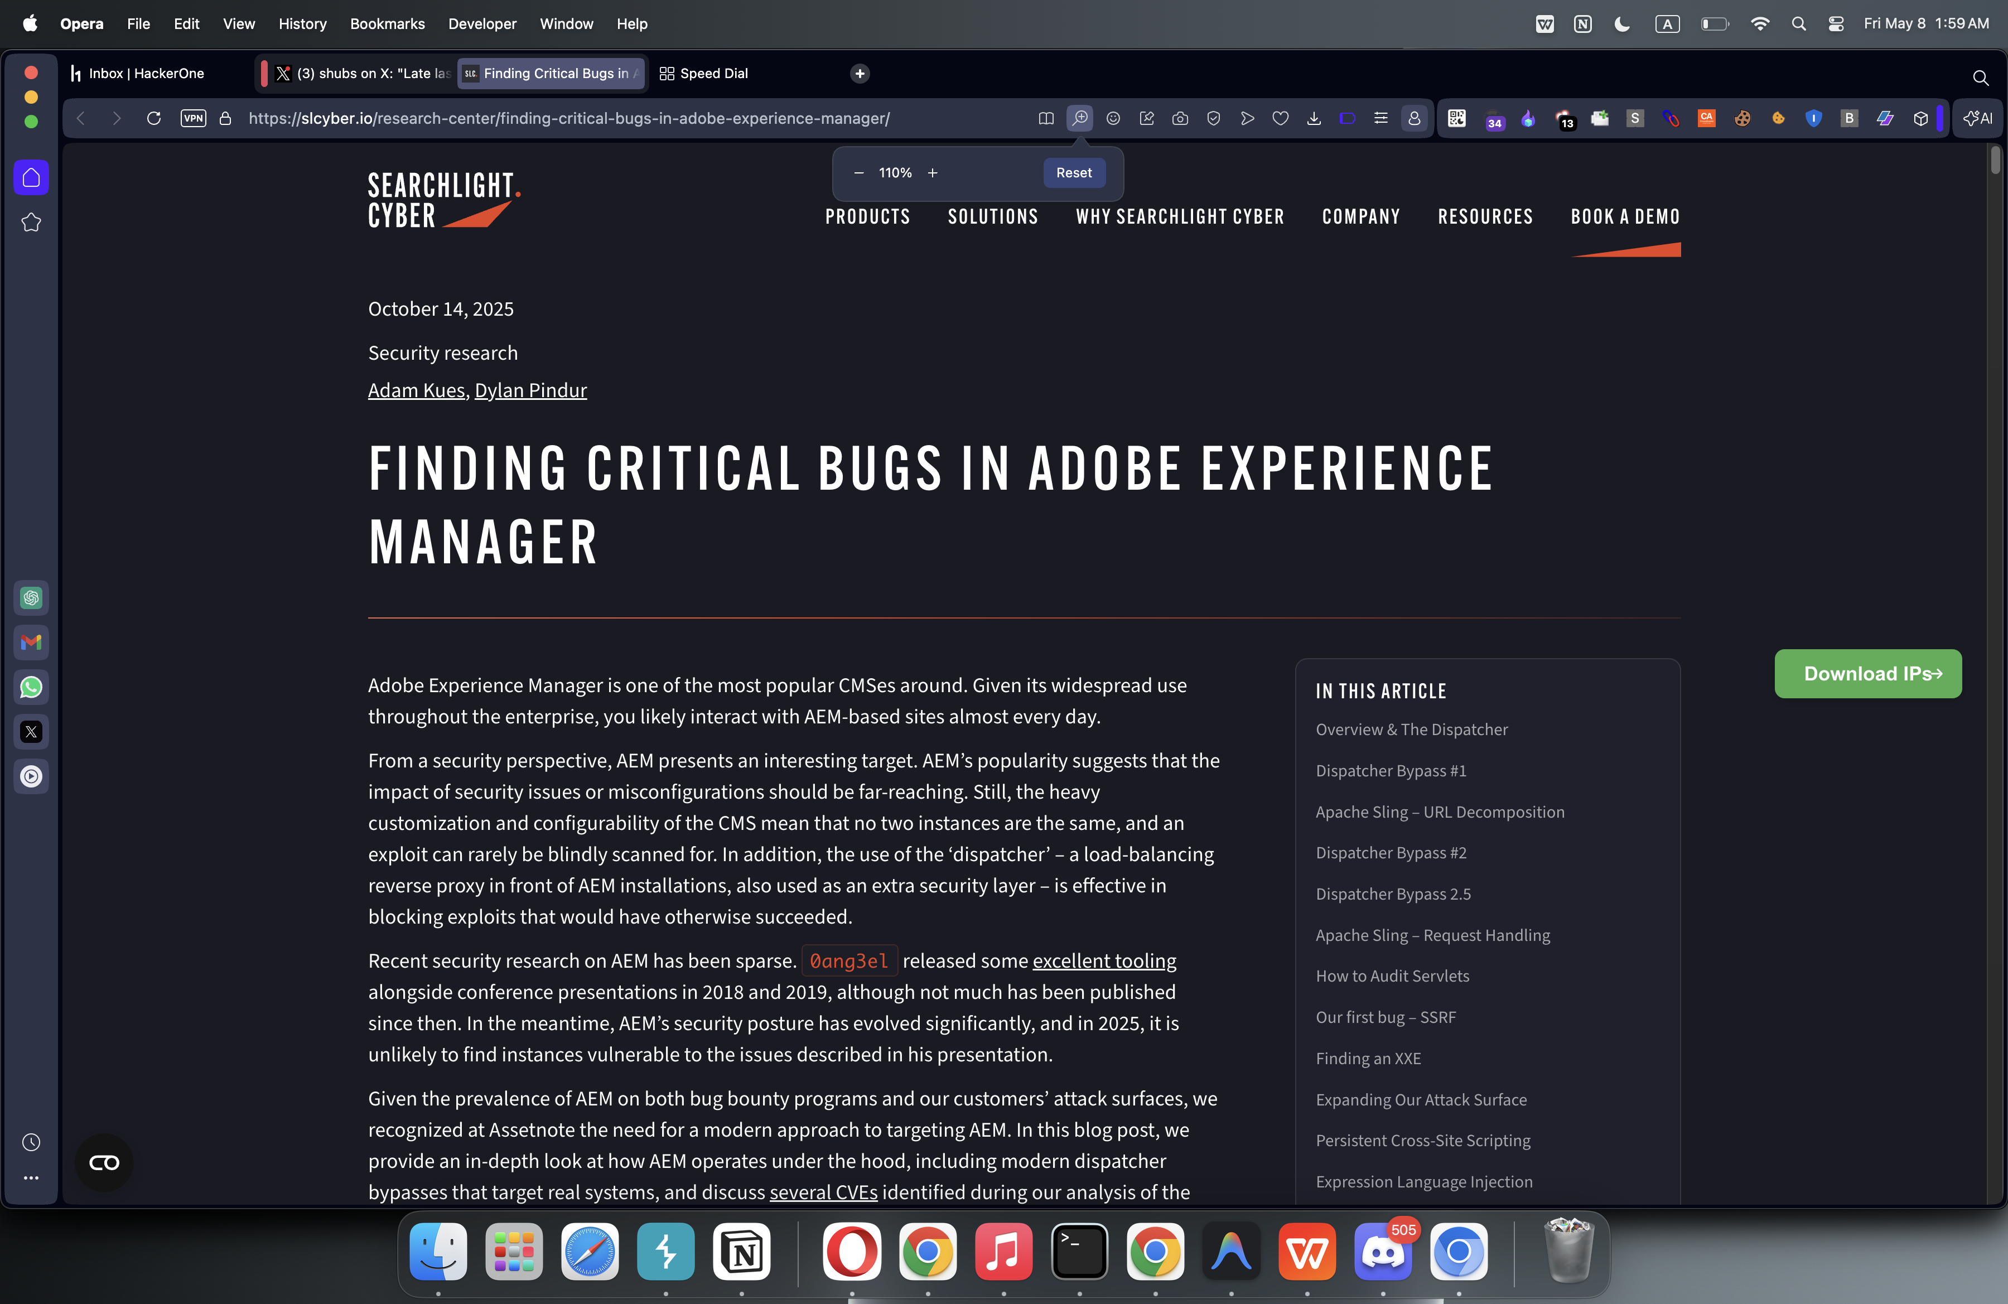Open RESOURCES navigation menu
2008x1304 pixels.
coord(1485,217)
